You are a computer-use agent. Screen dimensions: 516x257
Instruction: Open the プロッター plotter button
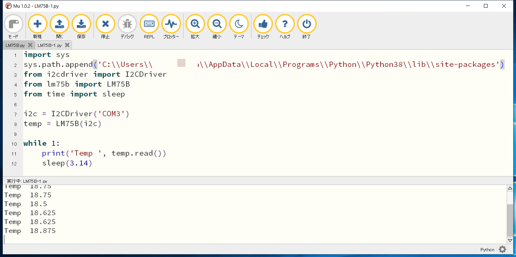tap(171, 27)
